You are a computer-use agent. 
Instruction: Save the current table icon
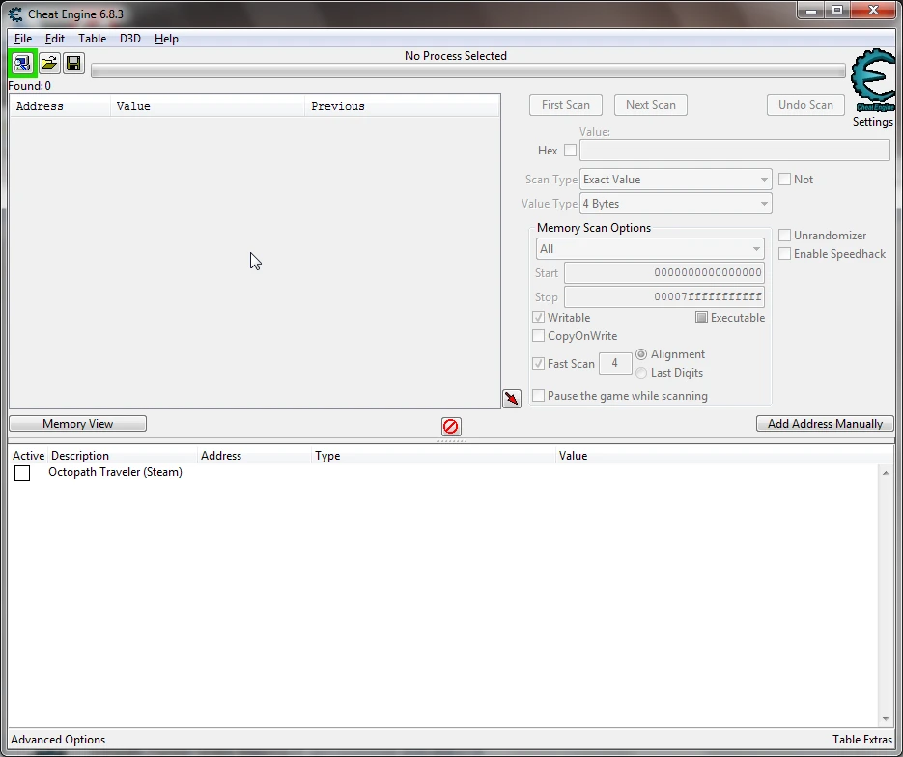point(73,64)
